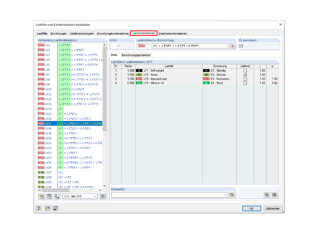310x232 pixels.
Task: Click rightmost icon right of Kommentar panel
Action: coord(275,195)
